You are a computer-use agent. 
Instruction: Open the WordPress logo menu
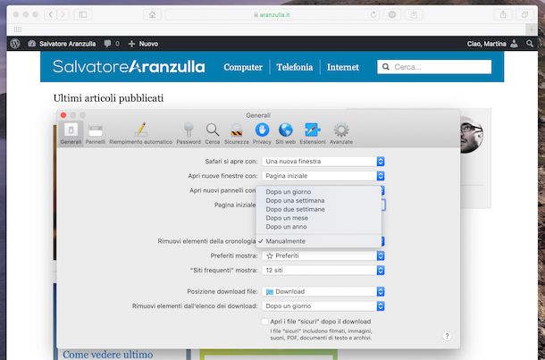(x=14, y=44)
